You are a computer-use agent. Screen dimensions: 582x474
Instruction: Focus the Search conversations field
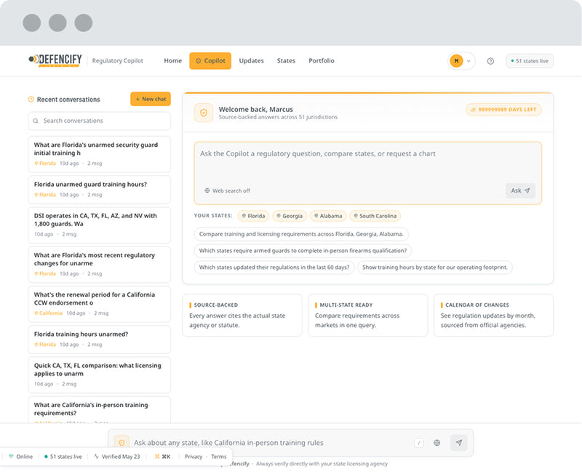100,121
